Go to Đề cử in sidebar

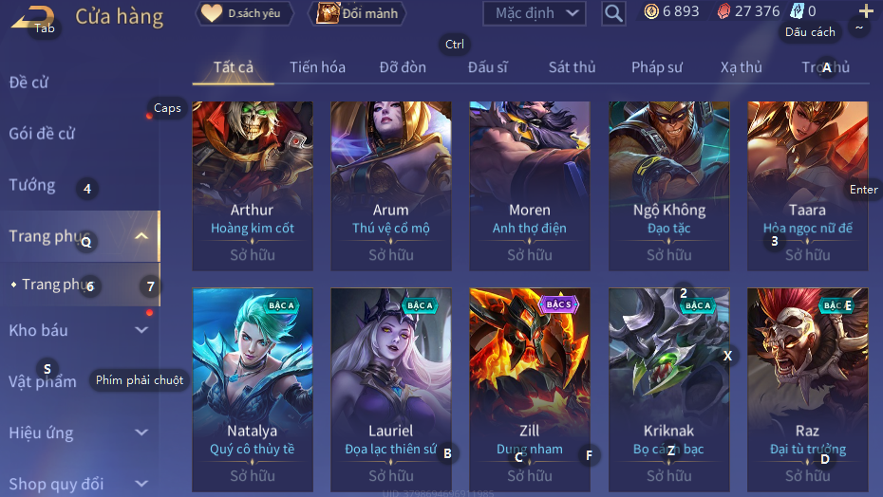pyautogui.click(x=28, y=83)
